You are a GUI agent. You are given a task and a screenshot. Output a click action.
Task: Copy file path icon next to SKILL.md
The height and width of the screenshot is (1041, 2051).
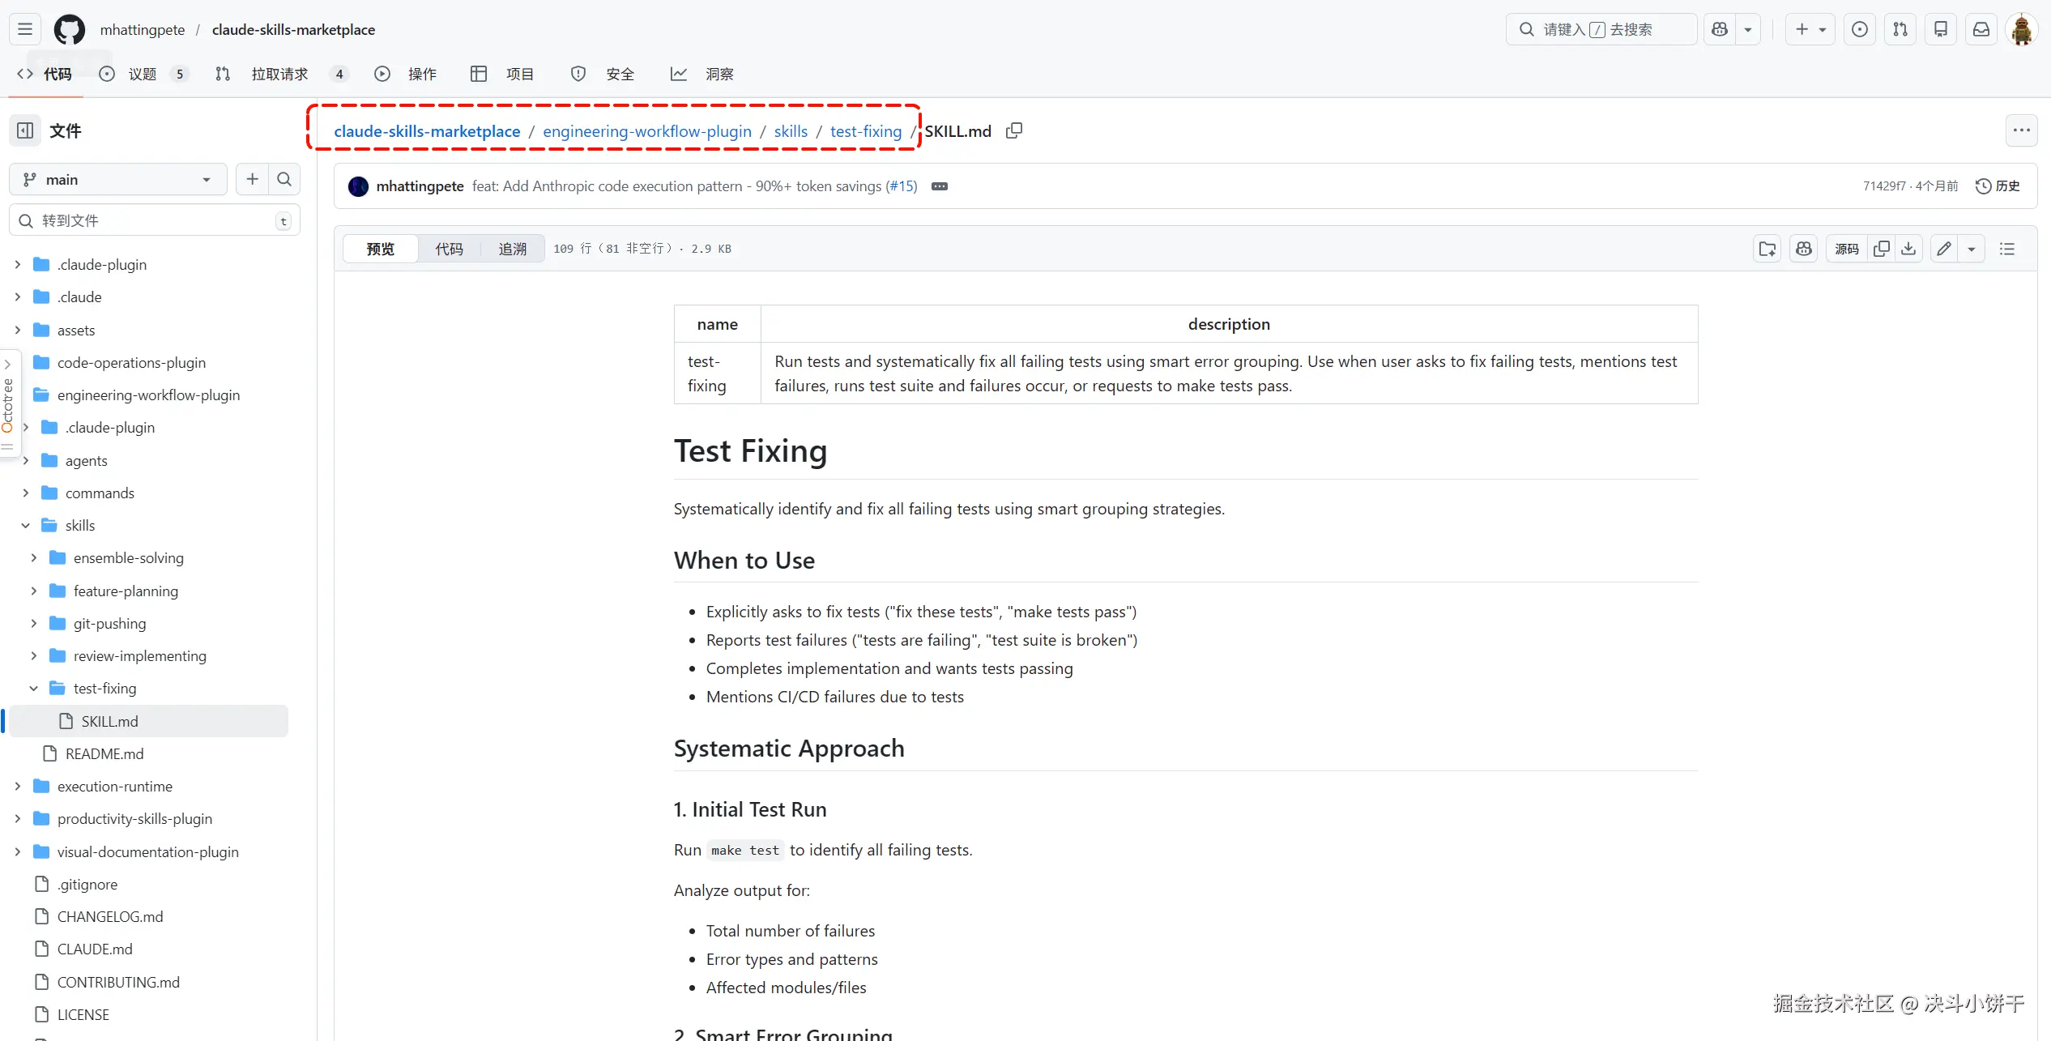pos(1013,130)
